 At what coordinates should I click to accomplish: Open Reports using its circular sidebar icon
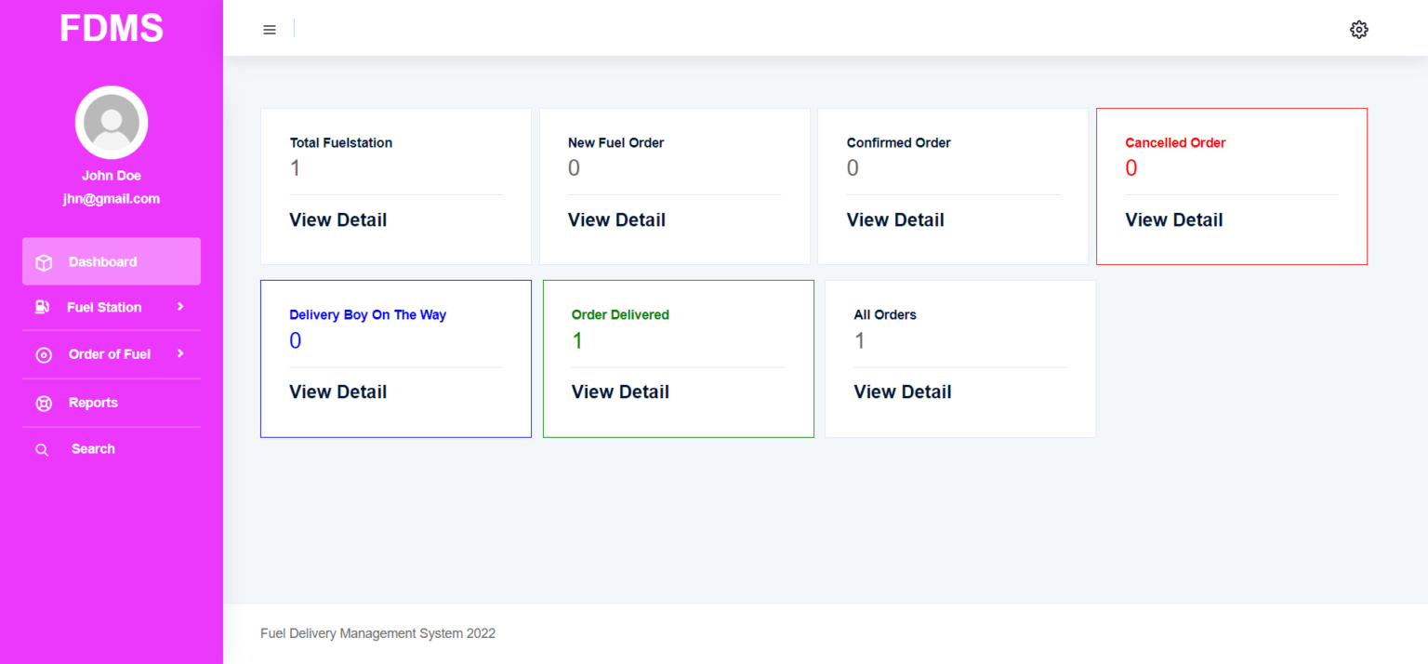tap(43, 402)
